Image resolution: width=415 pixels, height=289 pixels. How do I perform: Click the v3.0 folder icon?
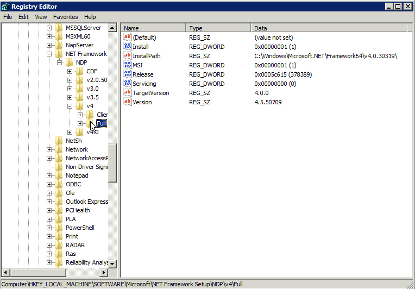click(x=80, y=89)
